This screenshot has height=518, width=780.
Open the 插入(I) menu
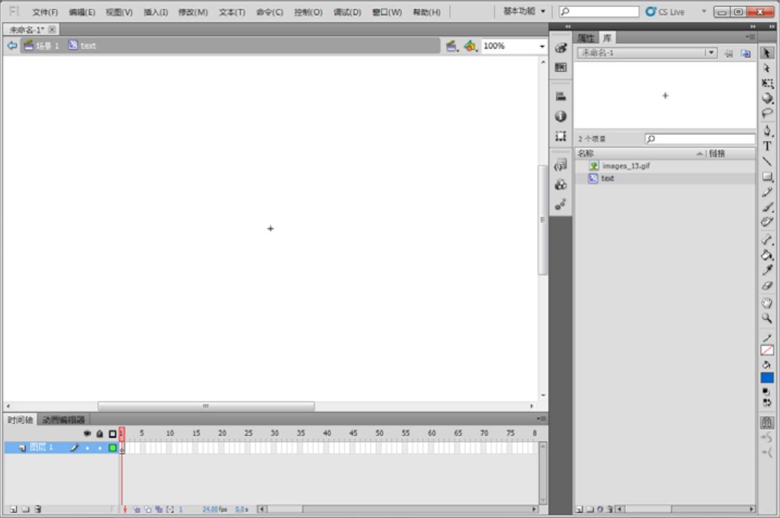point(156,12)
